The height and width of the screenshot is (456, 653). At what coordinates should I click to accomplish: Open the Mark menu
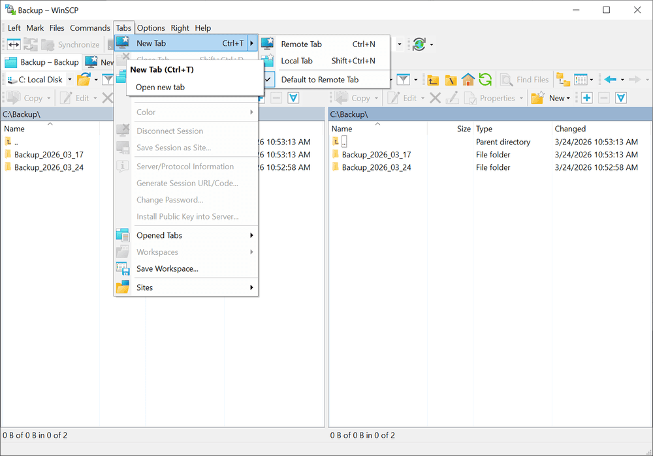point(35,28)
